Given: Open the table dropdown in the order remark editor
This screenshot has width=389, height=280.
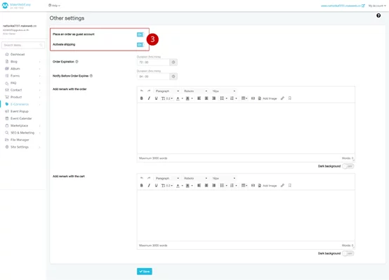Looking at the screenshot, I should [x=244, y=98].
